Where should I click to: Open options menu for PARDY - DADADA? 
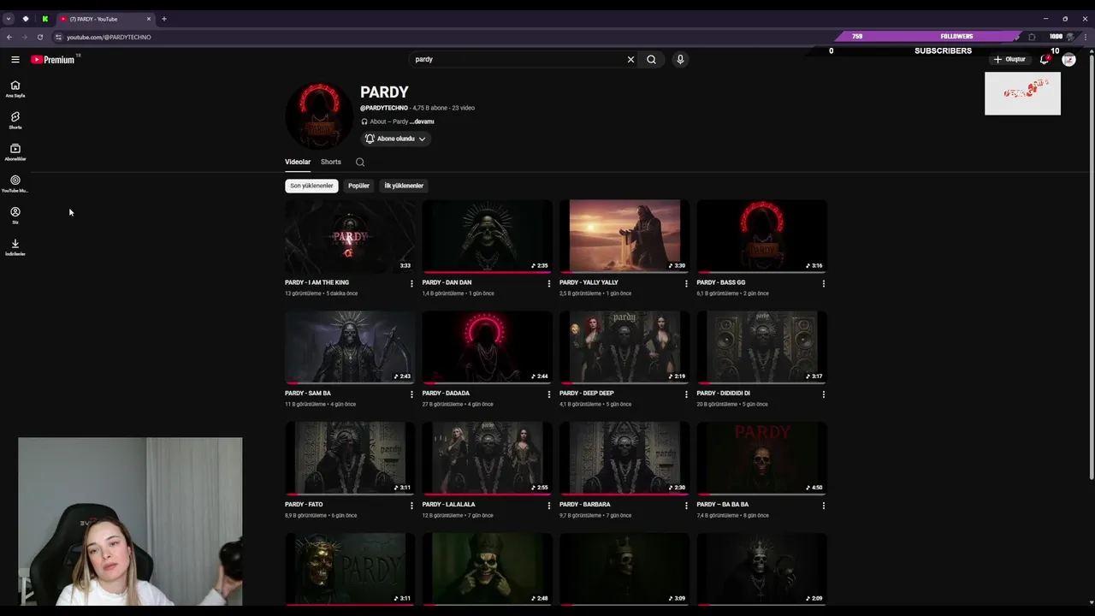click(549, 394)
